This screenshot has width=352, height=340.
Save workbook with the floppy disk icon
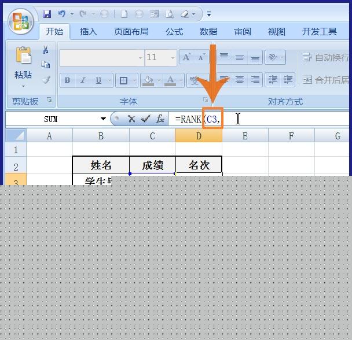click(x=47, y=14)
